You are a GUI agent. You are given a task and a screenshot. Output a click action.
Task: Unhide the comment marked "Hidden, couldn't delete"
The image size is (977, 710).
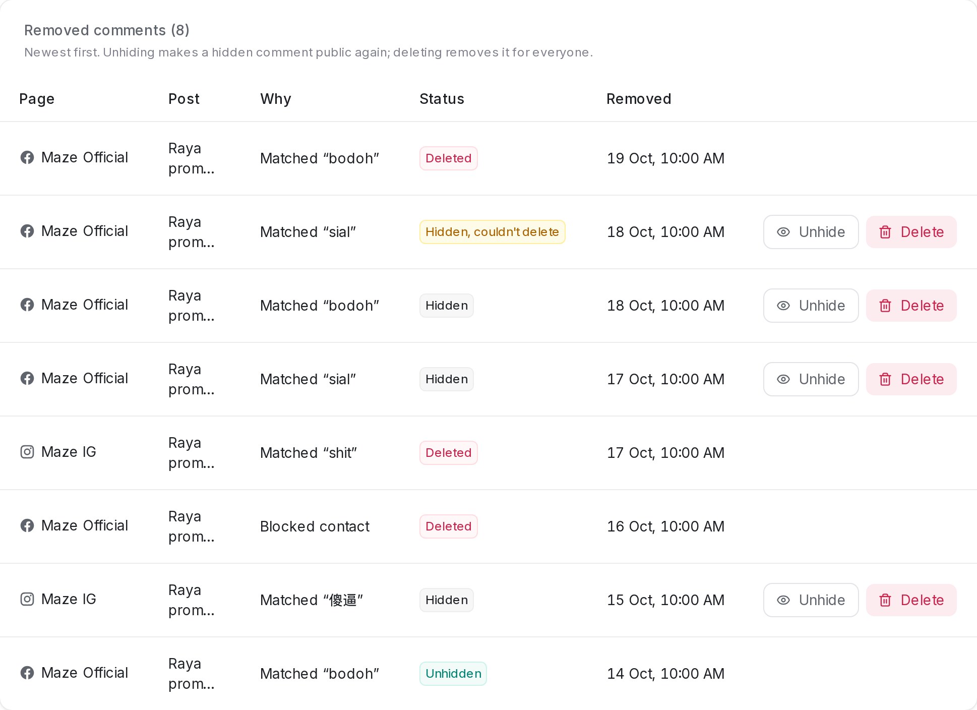click(x=811, y=232)
